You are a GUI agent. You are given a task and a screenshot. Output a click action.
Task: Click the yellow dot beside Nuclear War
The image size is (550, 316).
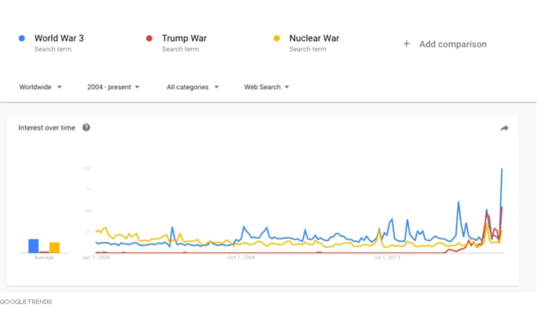coord(277,38)
